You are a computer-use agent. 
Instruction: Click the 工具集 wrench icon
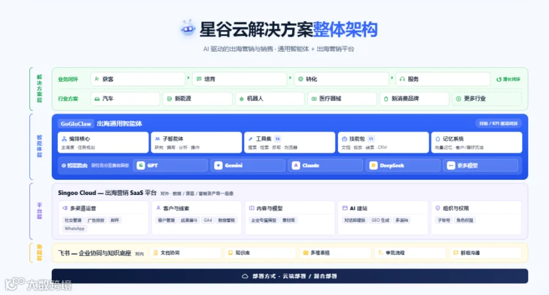[x=251, y=139]
